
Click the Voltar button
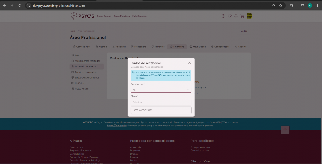(x=244, y=31)
